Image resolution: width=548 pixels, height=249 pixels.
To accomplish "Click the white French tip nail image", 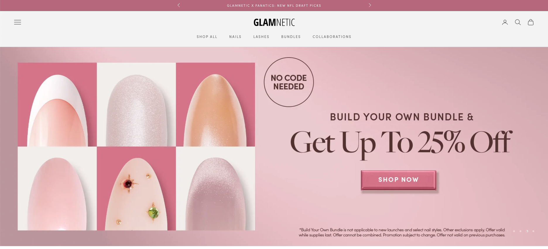I will (57, 105).
